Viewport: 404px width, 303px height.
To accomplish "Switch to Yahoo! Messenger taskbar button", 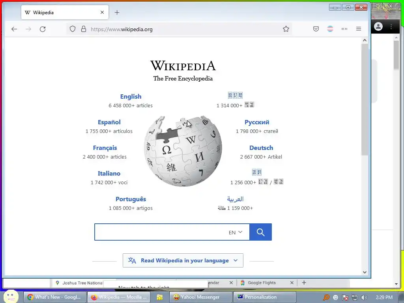I will 201,297.
